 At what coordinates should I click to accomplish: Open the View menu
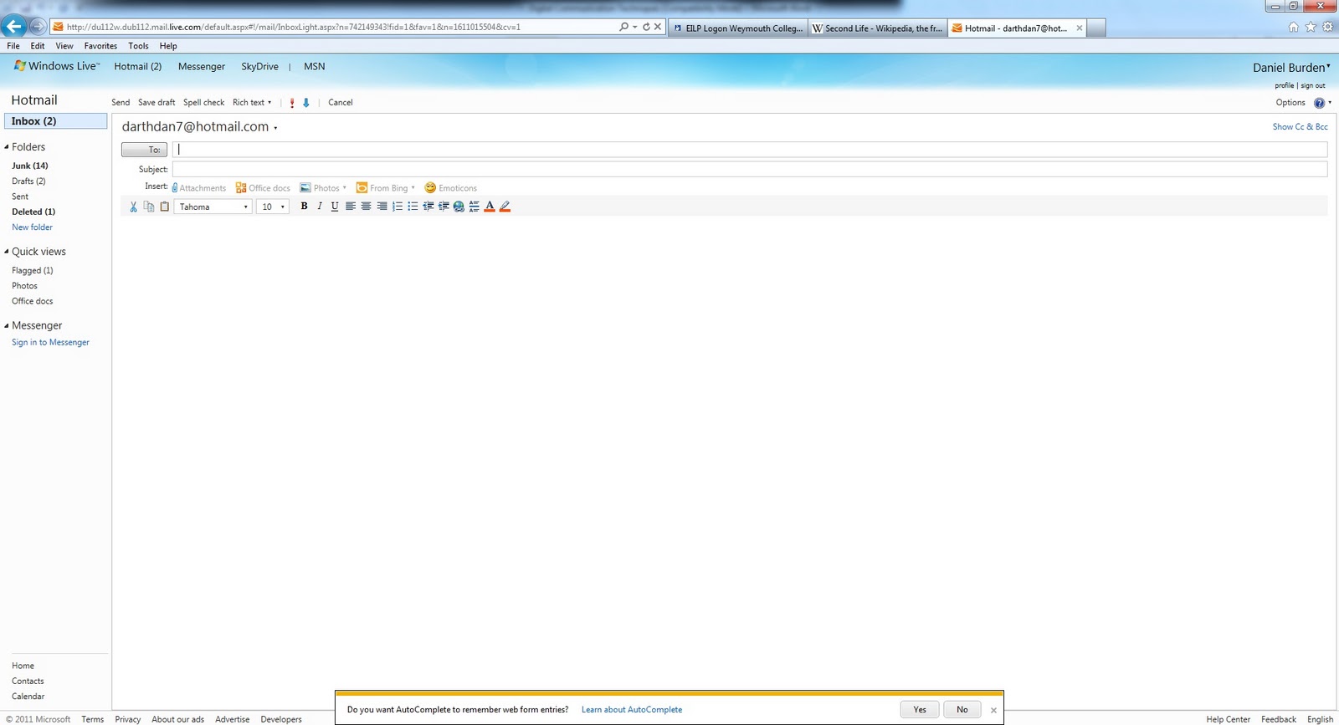[x=64, y=46]
